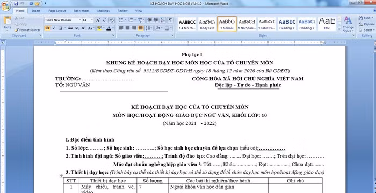
Task: Apply the Body Text style
Action: [x=207, y=24]
